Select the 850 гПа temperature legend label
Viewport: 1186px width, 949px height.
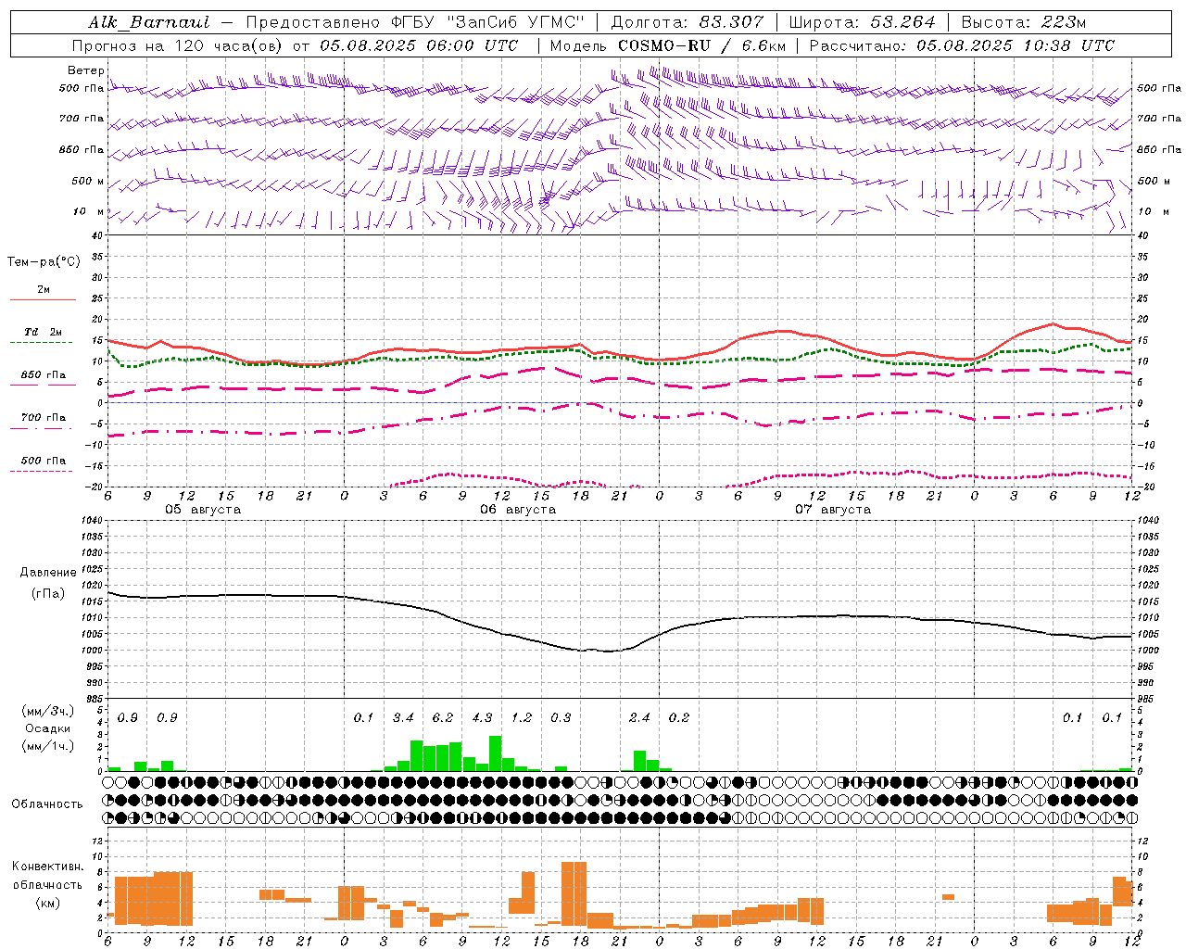44,375
